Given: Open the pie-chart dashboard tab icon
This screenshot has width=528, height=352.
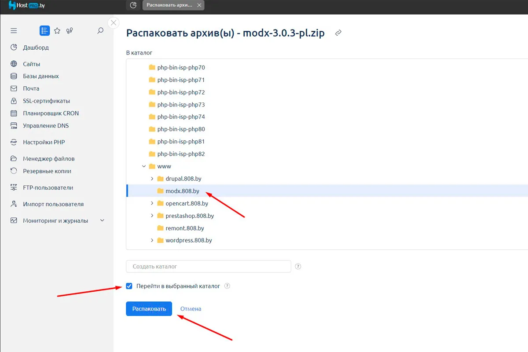Looking at the screenshot, I should click(133, 5).
